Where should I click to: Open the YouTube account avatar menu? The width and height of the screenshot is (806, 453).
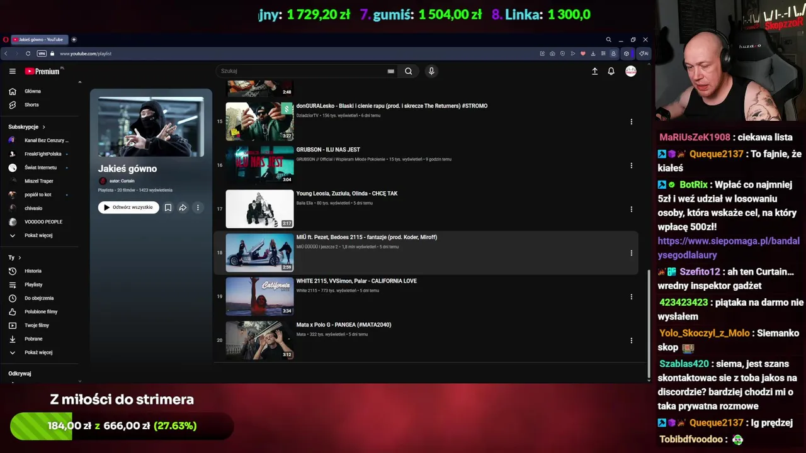(630, 71)
